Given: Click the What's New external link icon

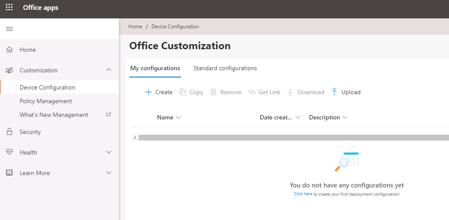Looking at the screenshot, I should pos(108,114).
